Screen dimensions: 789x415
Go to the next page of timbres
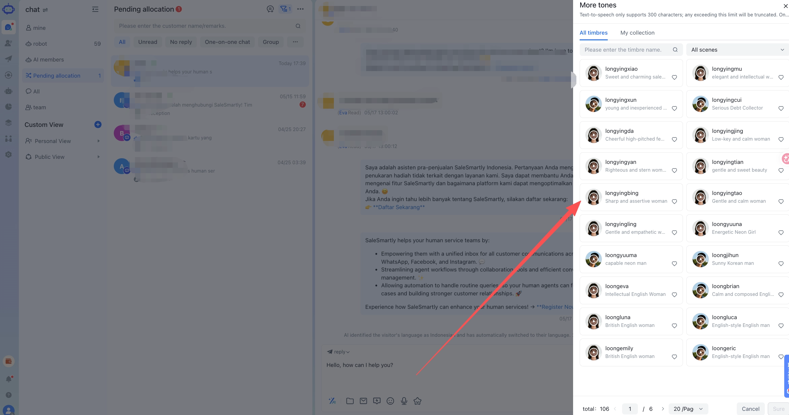click(x=663, y=409)
